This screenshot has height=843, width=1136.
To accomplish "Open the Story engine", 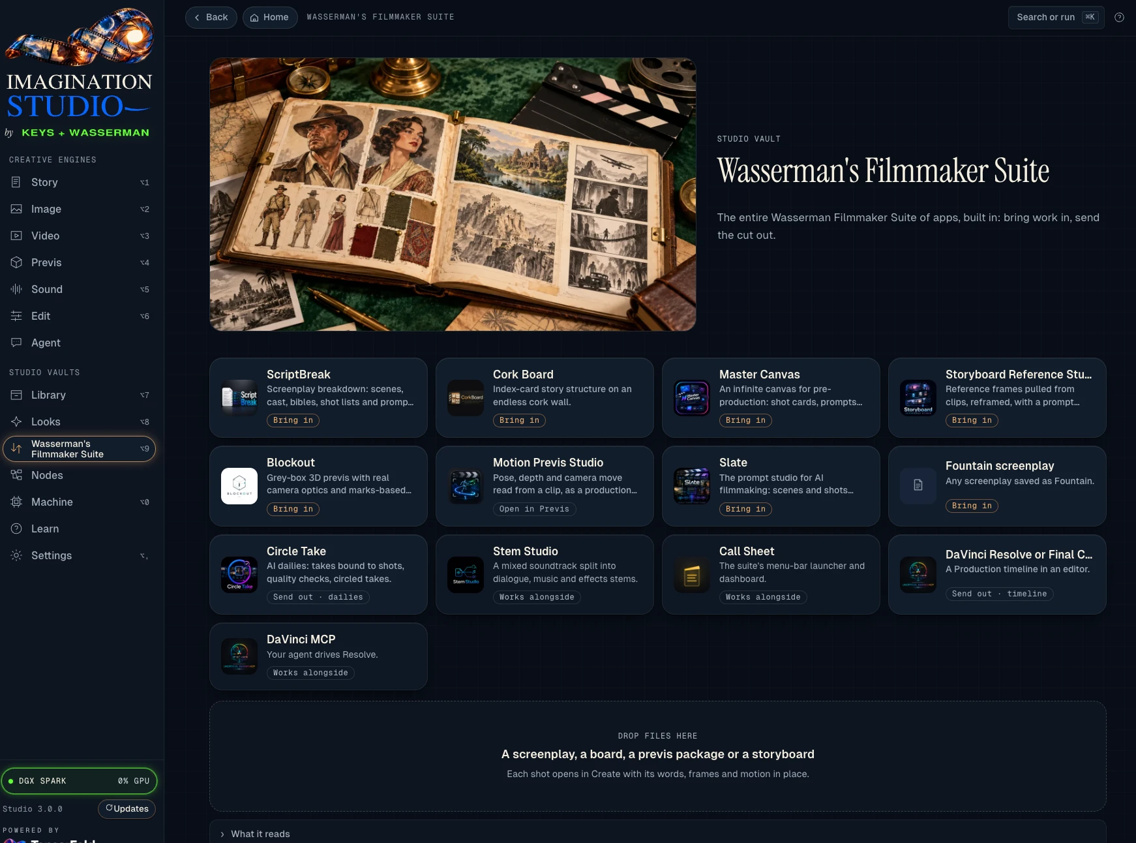I will (x=79, y=183).
